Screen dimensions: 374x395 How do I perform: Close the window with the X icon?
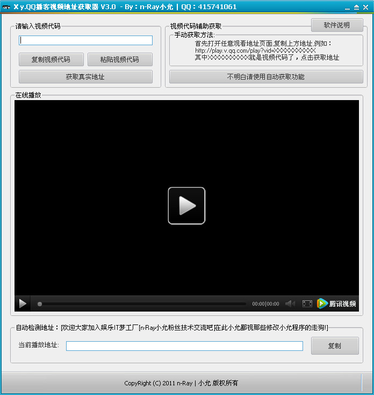[366, 8]
